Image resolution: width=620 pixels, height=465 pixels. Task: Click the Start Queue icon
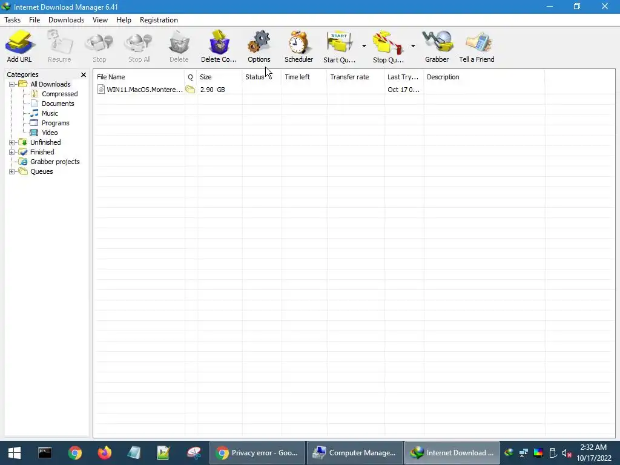(339, 43)
